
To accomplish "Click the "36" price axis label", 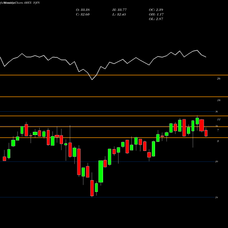I will [x=217, y=112].
